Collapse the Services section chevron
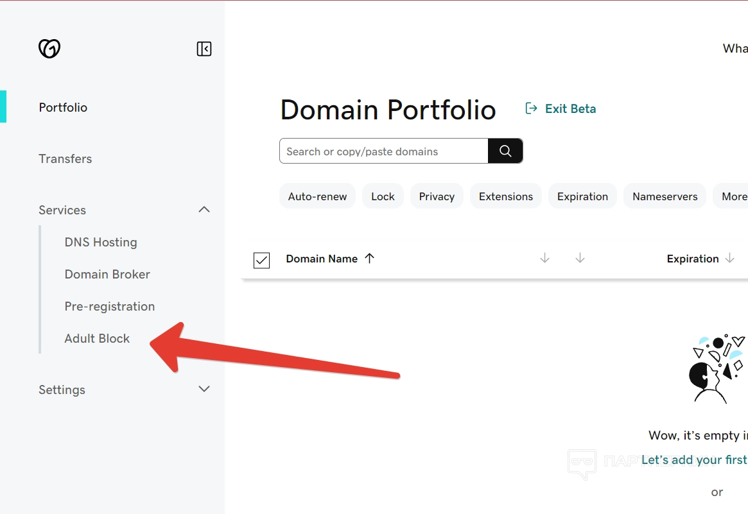Viewport: 748px width, 514px height. coord(204,210)
